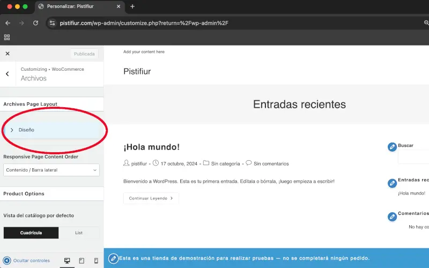Click the Publicada button

[x=84, y=54]
